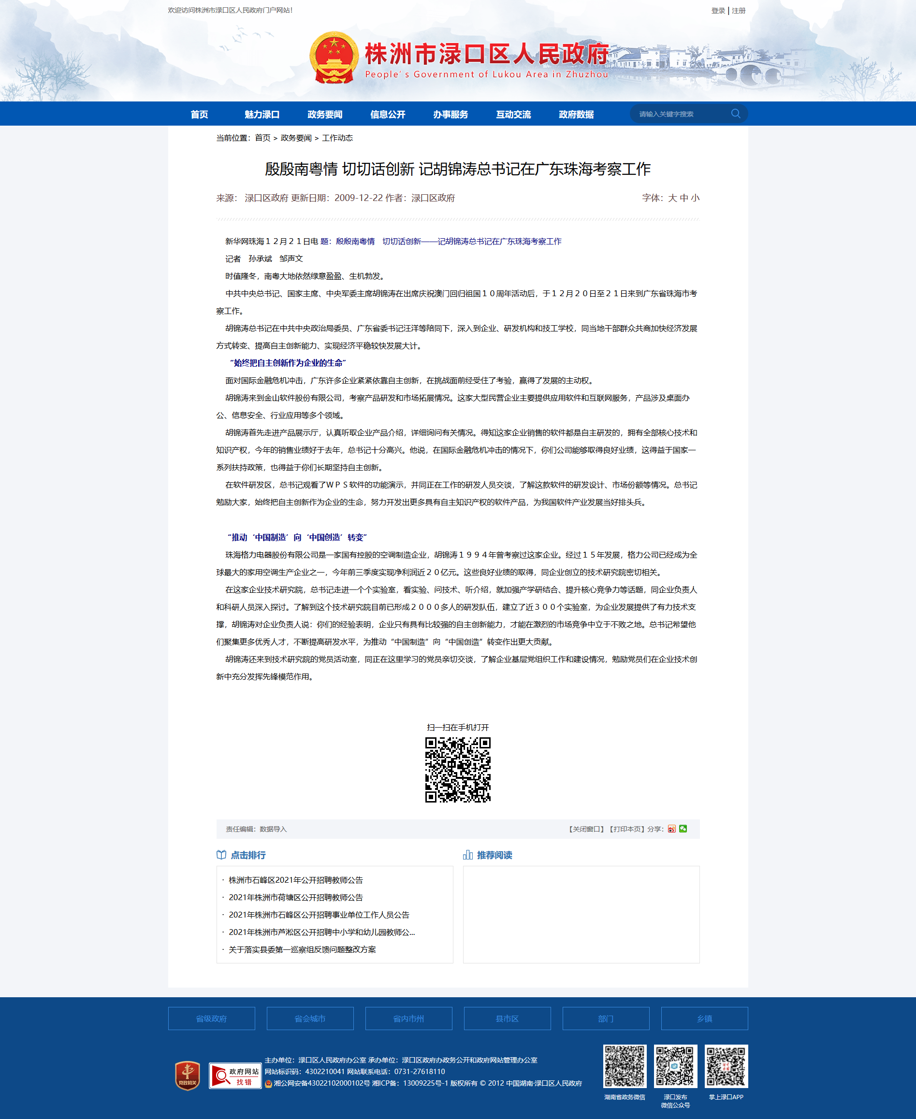The height and width of the screenshot is (1119, 916).
Task: Click the search magnifier icon
Action: coord(736,114)
